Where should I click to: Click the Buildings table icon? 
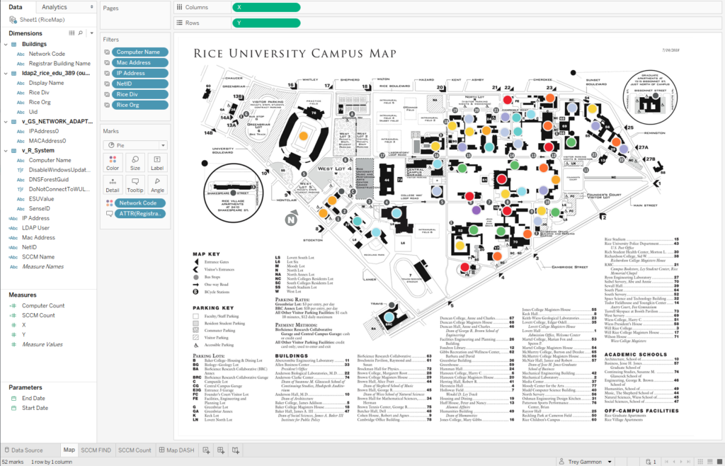pos(14,45)
